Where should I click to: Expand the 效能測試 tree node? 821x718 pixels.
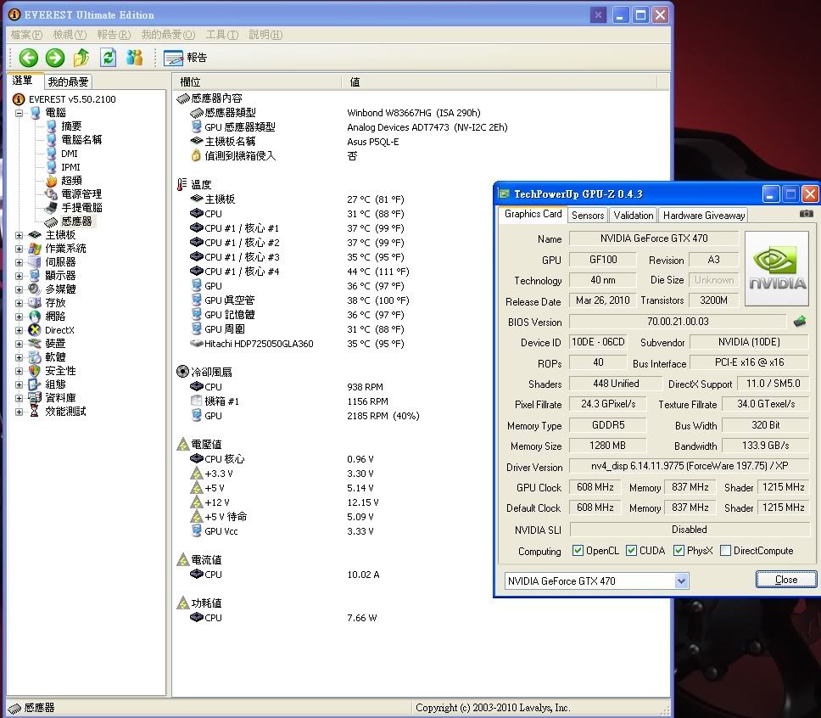19,412
